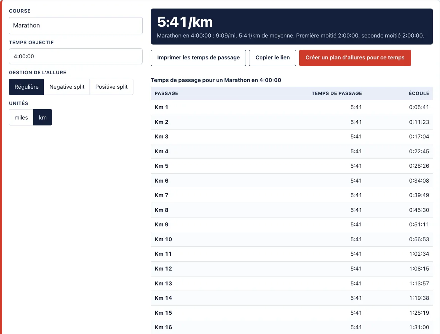
Task: Click elapsed time 0:11:23
Action: click(419, 122)
